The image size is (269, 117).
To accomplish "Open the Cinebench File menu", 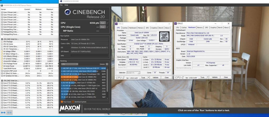I will coord(61,5).
